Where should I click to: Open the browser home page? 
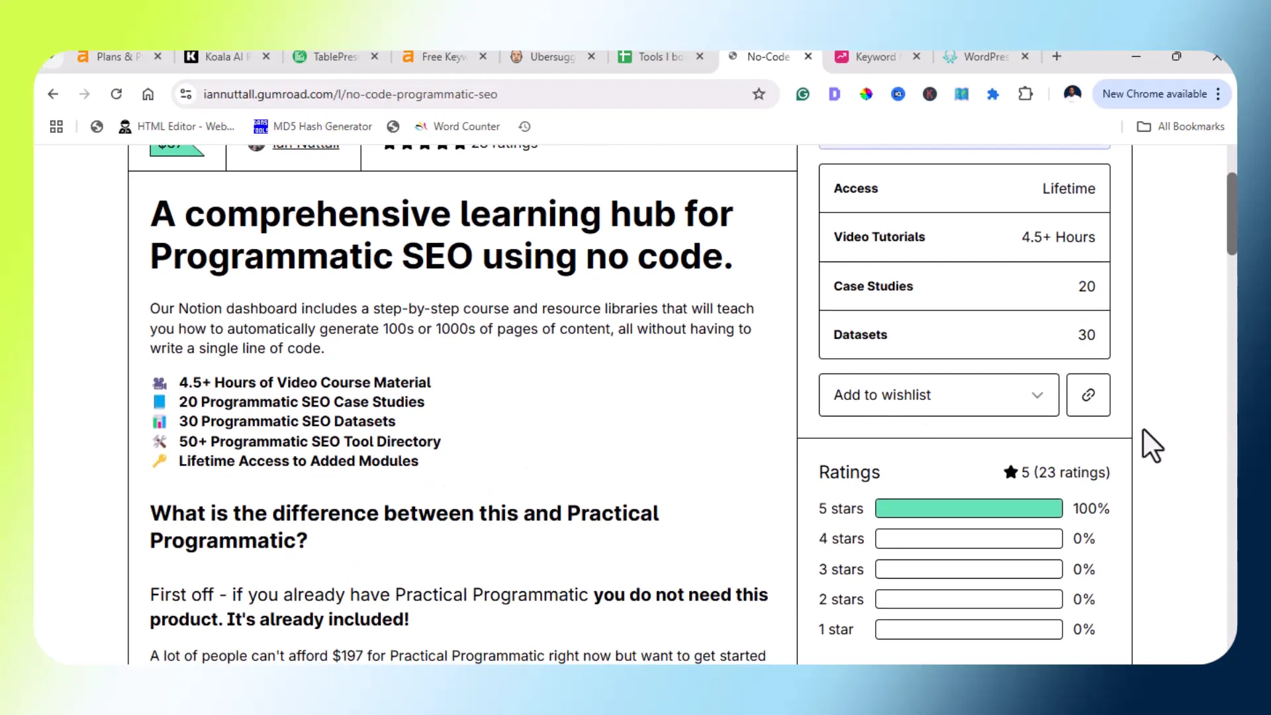coord(148,94)
